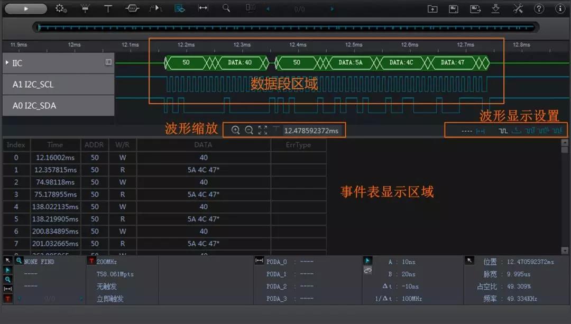Open the device settings gear icon
Screen dimensions: 571x324
[61, 9]
